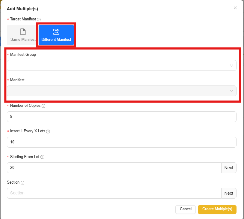Open the Manifest Group dropdown

pyautogui.click(x=121, y=65)
